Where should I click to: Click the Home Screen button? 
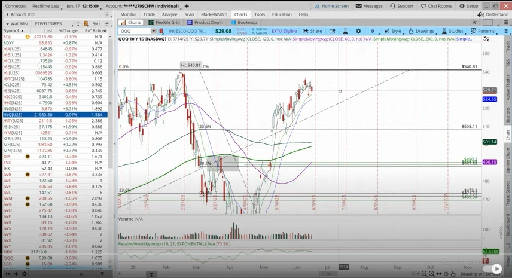point(331,6)
